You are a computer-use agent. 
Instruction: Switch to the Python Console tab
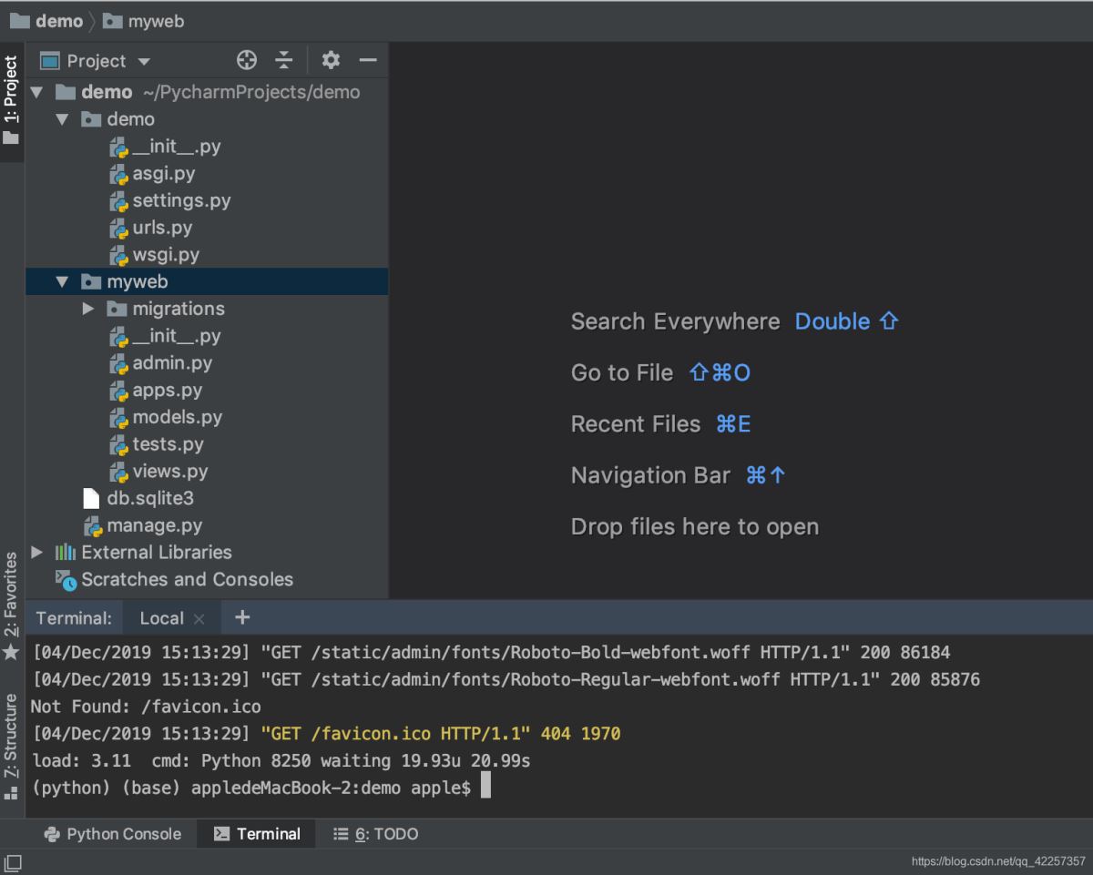click(113, 834)
